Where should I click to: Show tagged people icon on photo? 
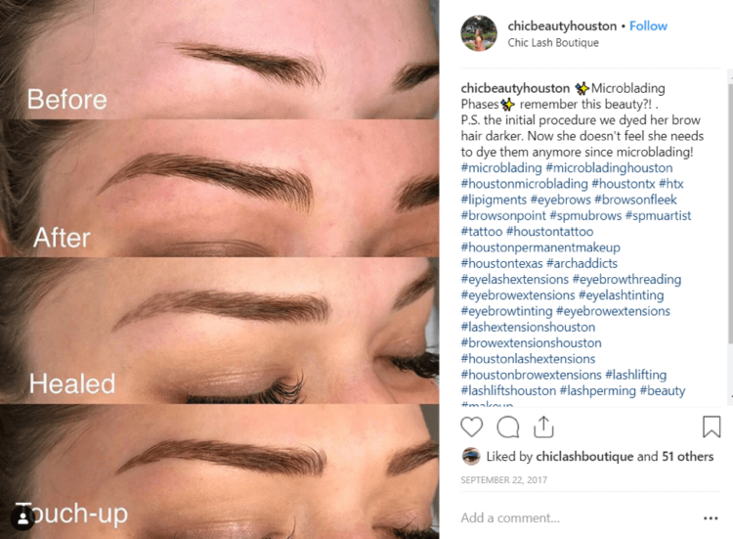(22, 517)
